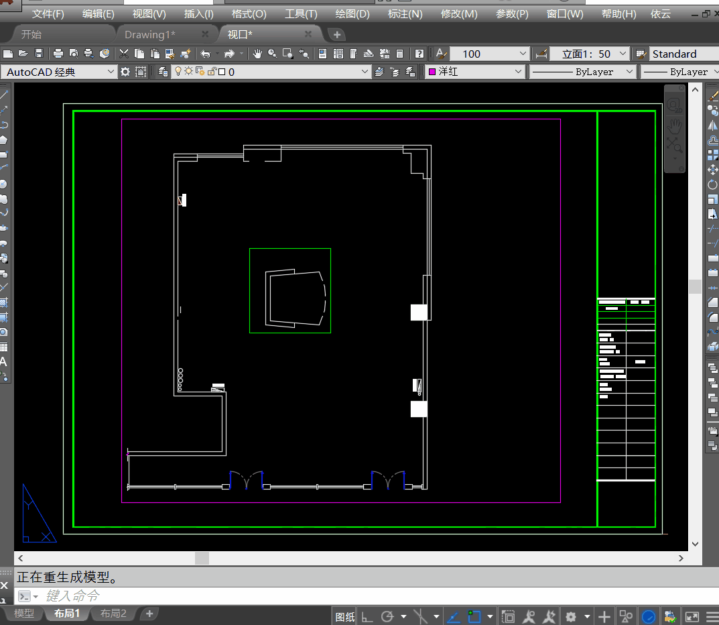The width and height of the screenshot is (719, 625).
Task: Click the New drawing icon
Action: click(x=8, y=54)
